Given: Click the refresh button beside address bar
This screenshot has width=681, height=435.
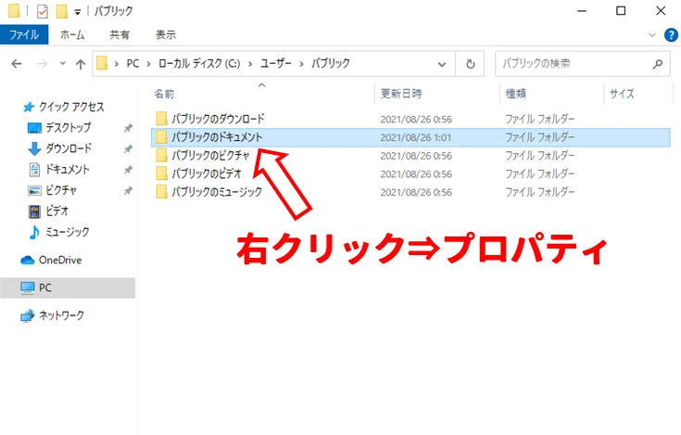Looking at the screenshot, I should coord(471,64).
